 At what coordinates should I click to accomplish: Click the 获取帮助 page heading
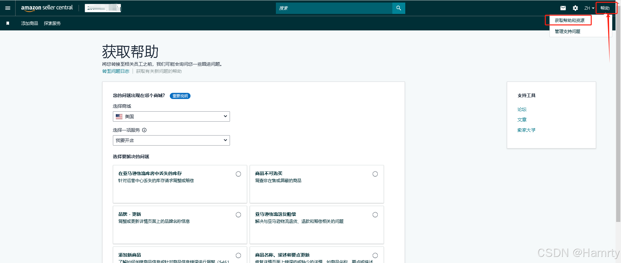coord(130,52)
